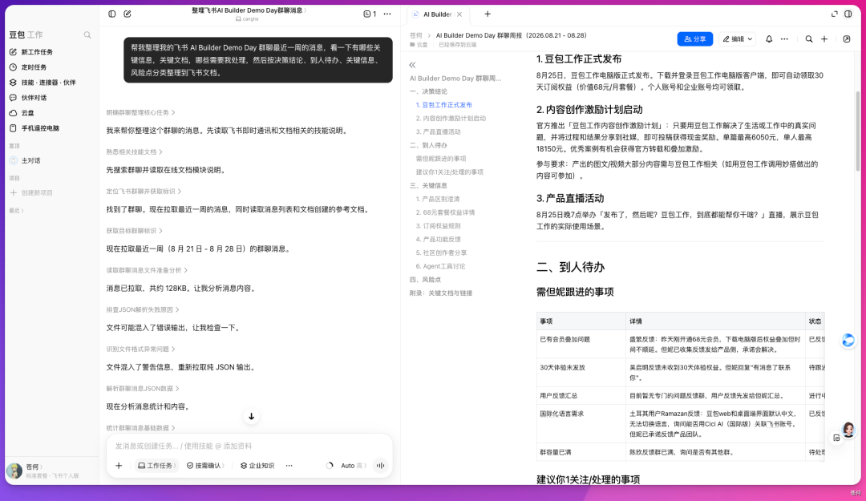Open a new tab with plus icon
The height and width of the screenshot is (501, 866).
488,14
